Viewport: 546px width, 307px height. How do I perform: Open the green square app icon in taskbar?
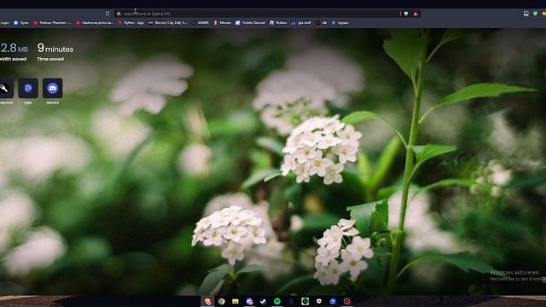305,301
